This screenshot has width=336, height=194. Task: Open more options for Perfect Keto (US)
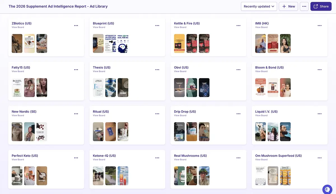tap(76, 158)
